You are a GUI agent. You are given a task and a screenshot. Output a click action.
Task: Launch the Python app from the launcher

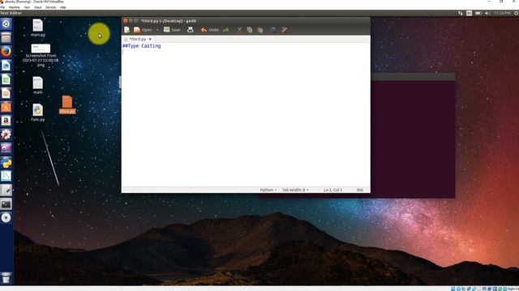(x=6, y=162)
